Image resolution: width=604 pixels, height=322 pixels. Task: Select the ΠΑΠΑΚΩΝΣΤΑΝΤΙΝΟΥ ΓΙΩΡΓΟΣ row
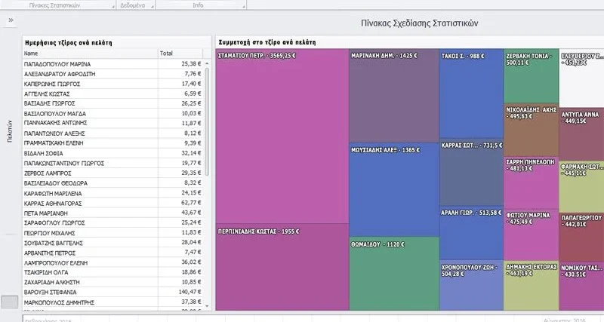point(112,163)
